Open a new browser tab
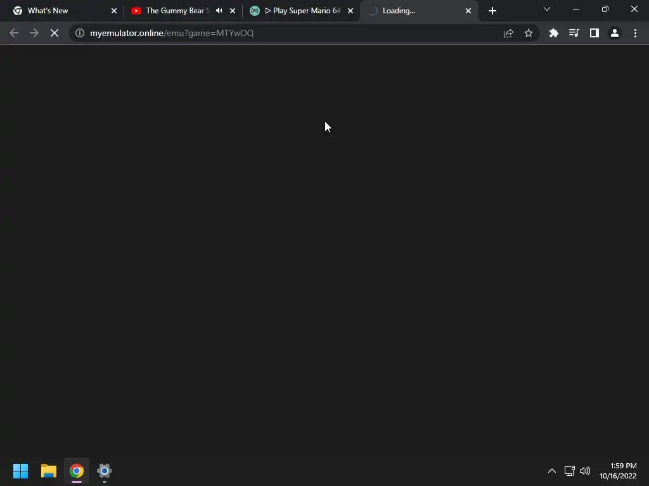Image resolution: width=649 pixels, height=486 pixels. (492, 11)
